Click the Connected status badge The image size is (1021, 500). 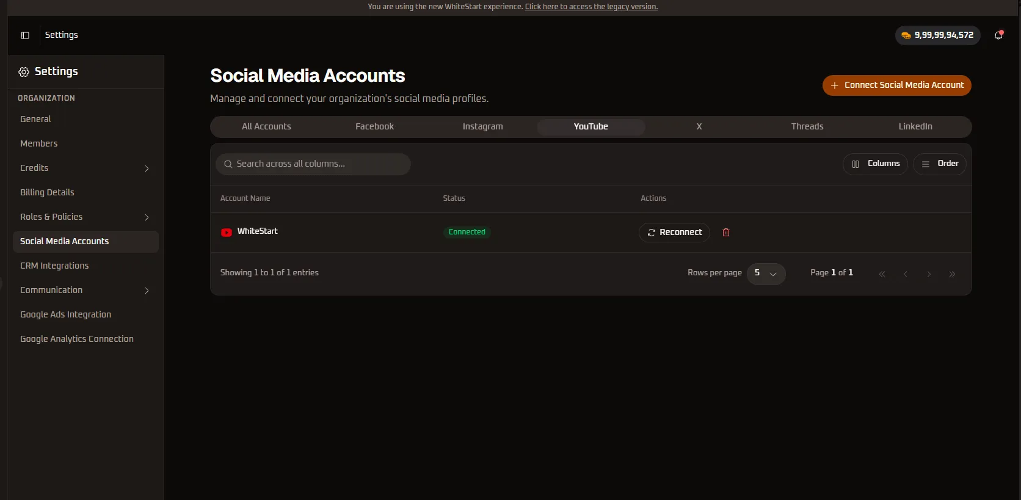(467, 232)
